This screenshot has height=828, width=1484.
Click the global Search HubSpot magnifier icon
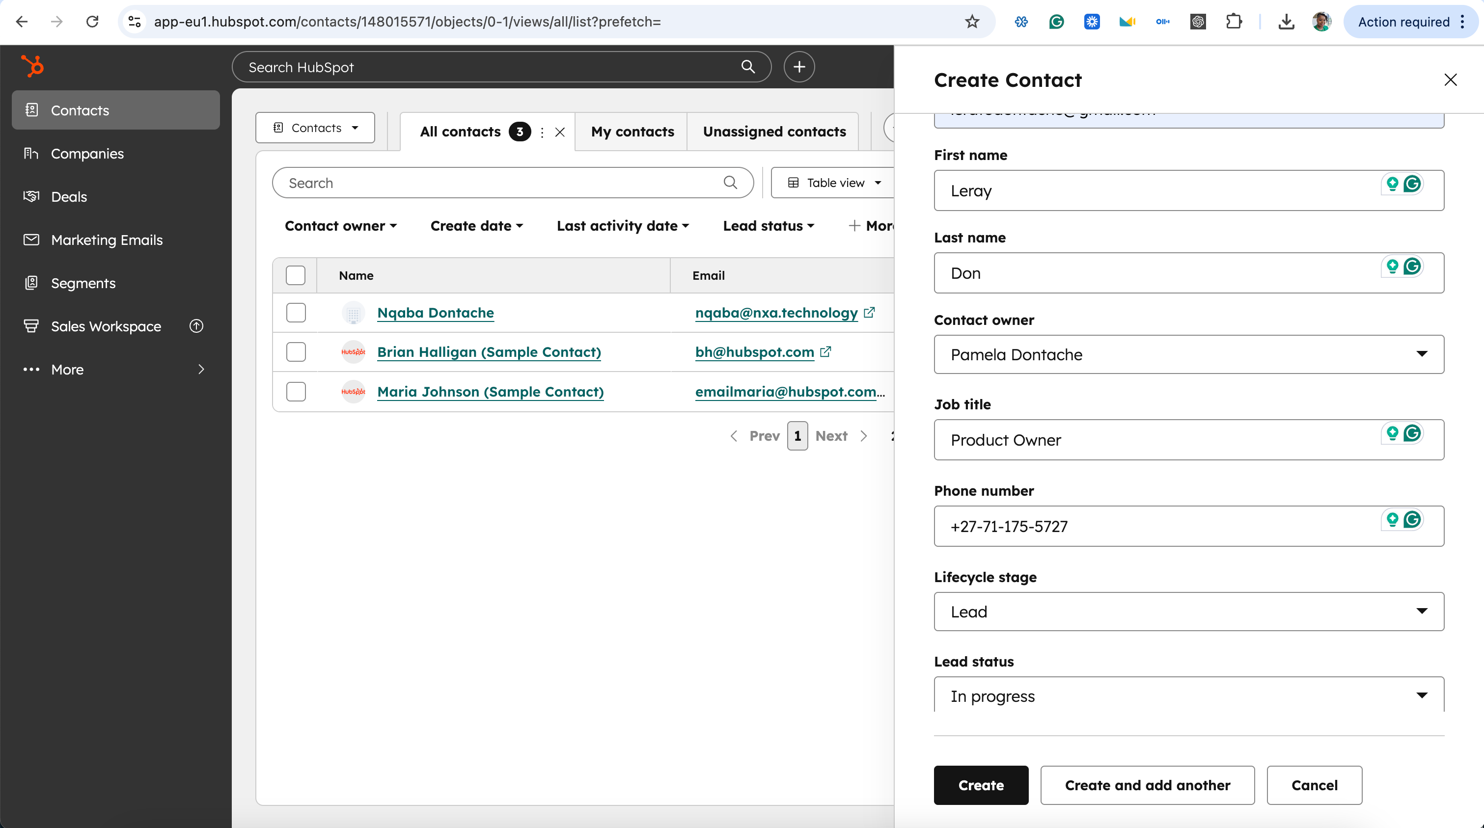click(x=748, y=67)
